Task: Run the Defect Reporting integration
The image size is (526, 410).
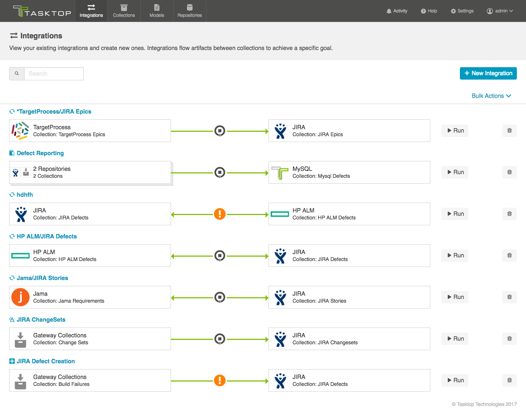Action: [x=455, y=172]
